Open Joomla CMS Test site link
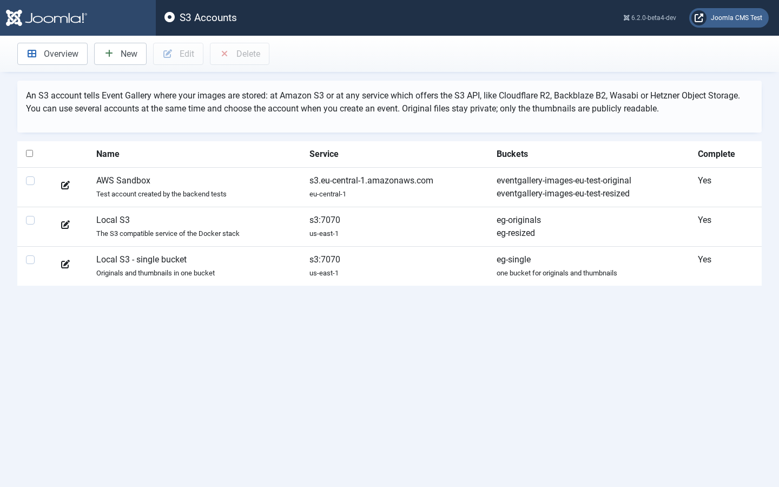Screen dimensions: 779x487 click(729, 18)
